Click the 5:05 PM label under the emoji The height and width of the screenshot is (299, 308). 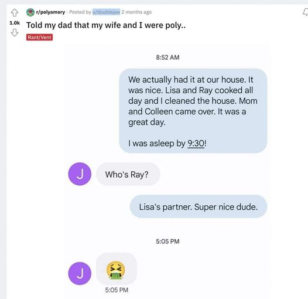point(117,290)
